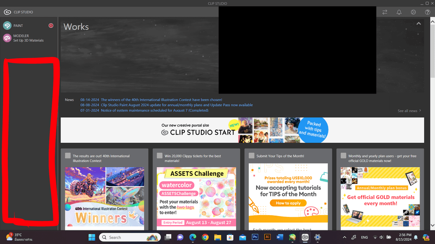Click the main page vertical scrollbar
The image size is (435, 244).
coord(432,51)
